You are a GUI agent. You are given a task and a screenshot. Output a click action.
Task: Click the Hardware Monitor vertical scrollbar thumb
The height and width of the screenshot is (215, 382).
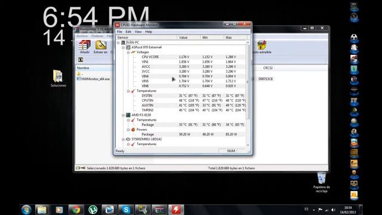(x=248, y=82)
